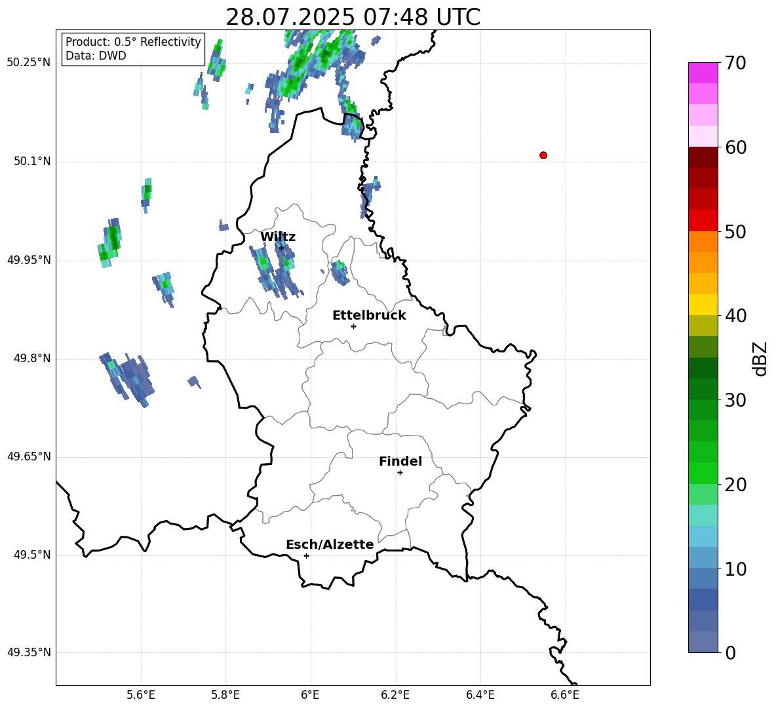Pick the light blue swatch between 10 and 20
The image size is (776, 708).
[703, 536]
